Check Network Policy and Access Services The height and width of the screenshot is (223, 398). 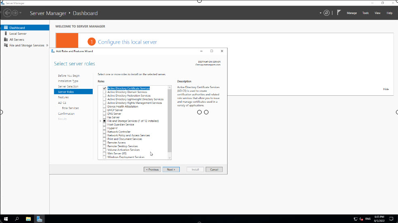(x=104, y=135)
